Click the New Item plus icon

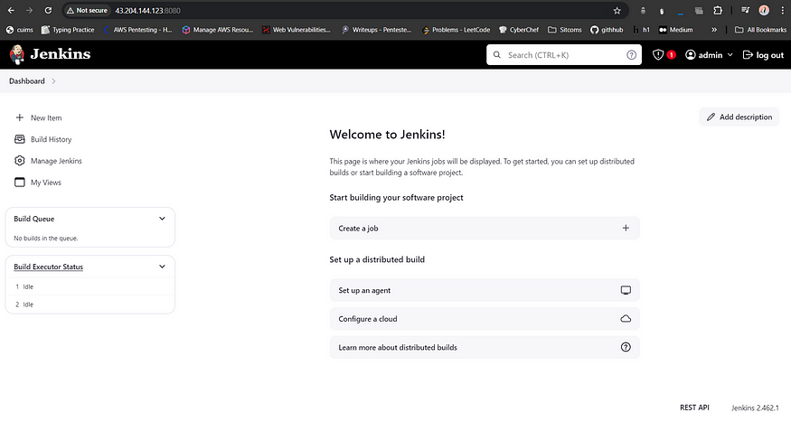(x=20, y=117)
